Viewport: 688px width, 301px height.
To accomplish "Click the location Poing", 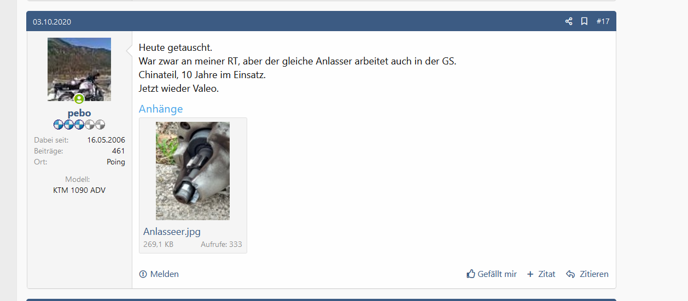I will tap(116, 162).
